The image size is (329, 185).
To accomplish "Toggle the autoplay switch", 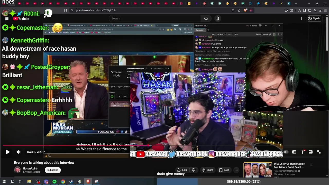I will coord(286,152).
